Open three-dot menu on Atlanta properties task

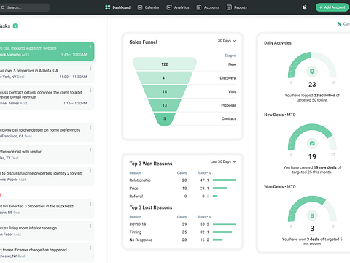click(90, 69)
